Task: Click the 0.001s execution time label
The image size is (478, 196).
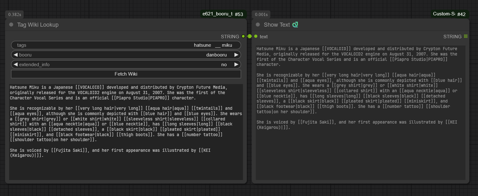Action: click(261, 14)
